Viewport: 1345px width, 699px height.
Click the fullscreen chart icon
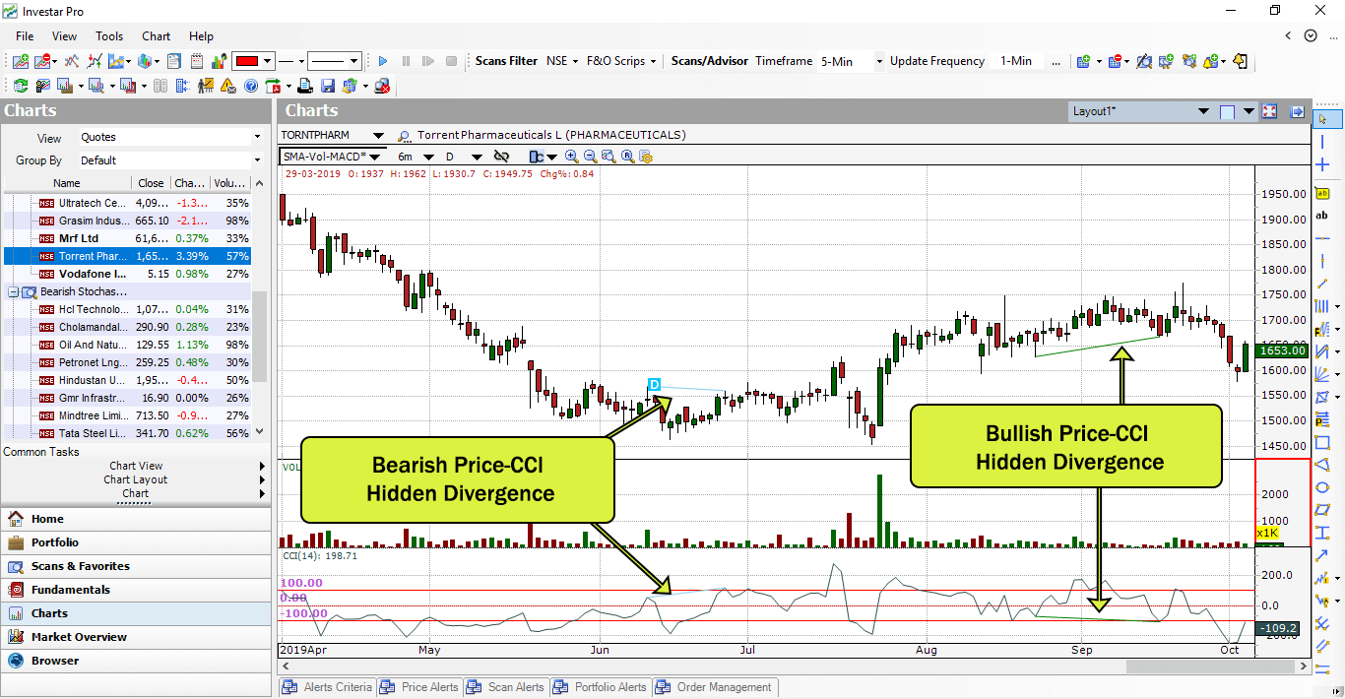pyautogui.click(x=1269, y=112)
